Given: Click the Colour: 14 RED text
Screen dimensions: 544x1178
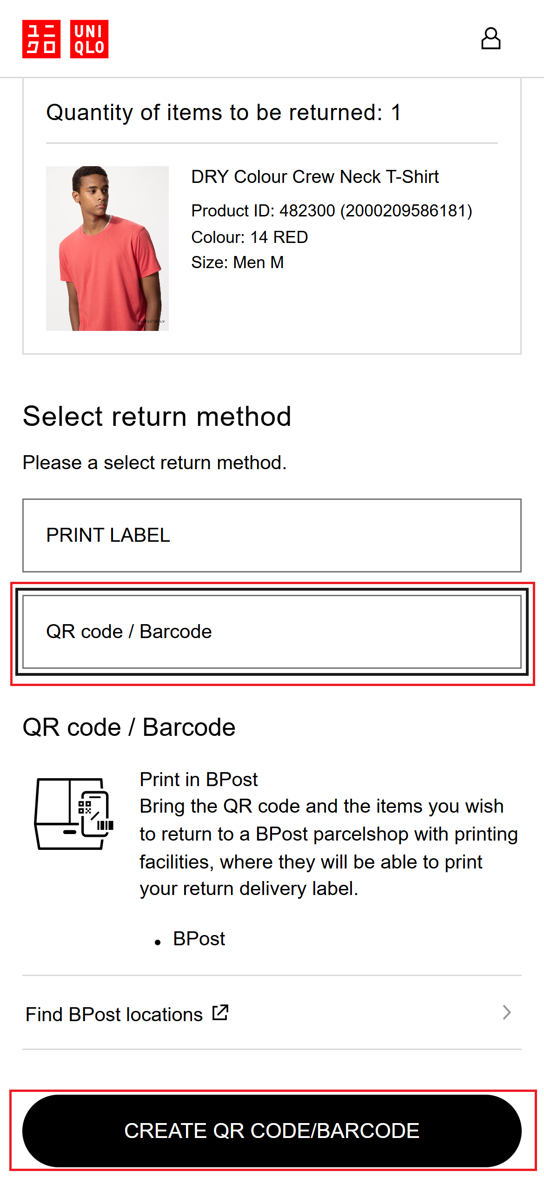Looking at the screenshot, I should pyautogui.click(x=250, y=237).
